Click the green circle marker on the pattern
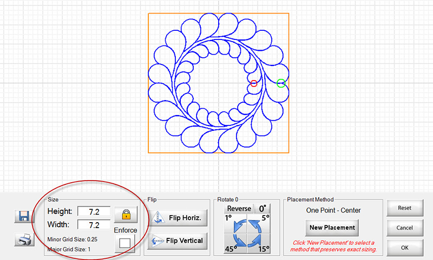Viewport: 433px width, 260px height. 280,83
